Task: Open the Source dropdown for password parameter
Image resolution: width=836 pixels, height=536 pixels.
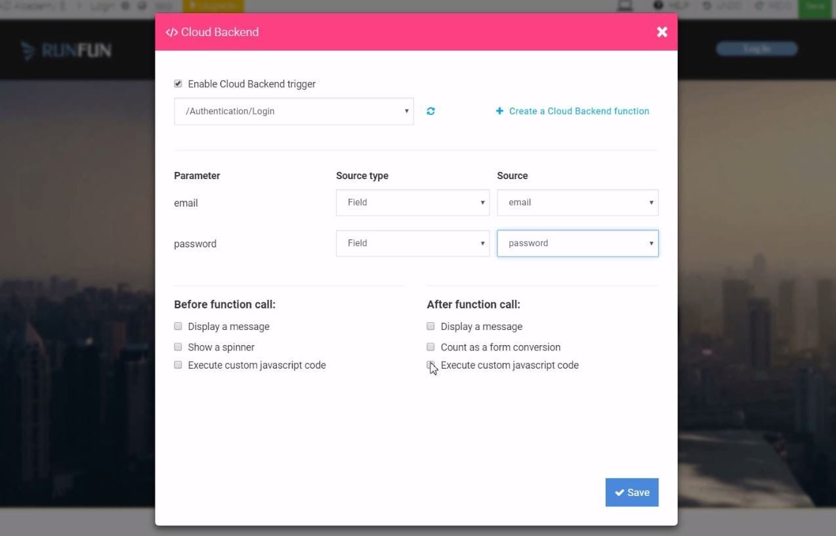Action: [x=577, y=243]
